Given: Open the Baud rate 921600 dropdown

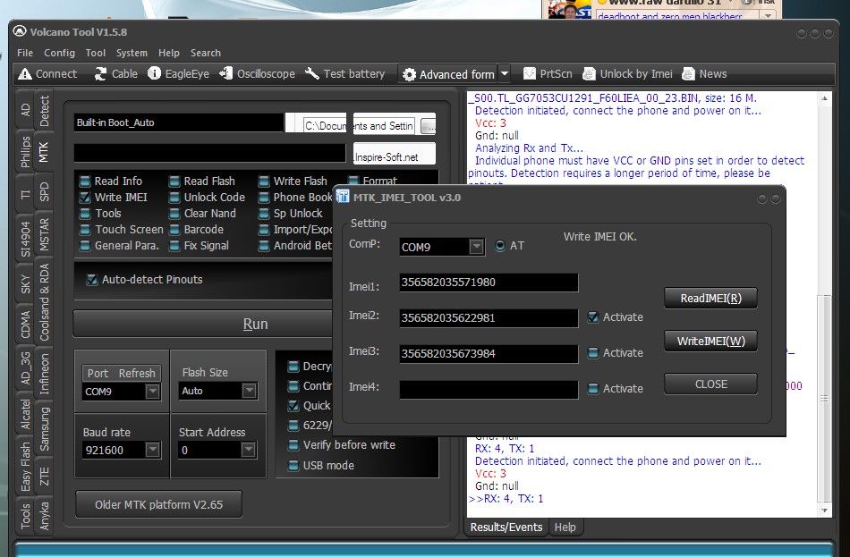Looking at the screenshot, I should 153,451.
